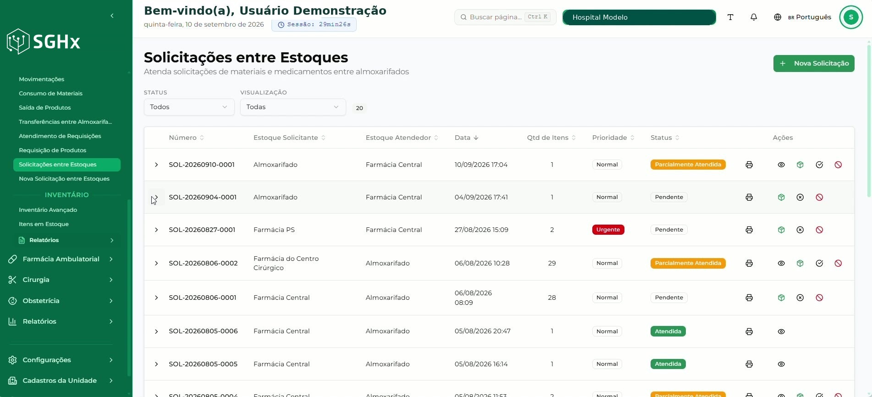Screen dimensions: 872x397
Task: Open the Status filter dropdown
Action: 189,107
